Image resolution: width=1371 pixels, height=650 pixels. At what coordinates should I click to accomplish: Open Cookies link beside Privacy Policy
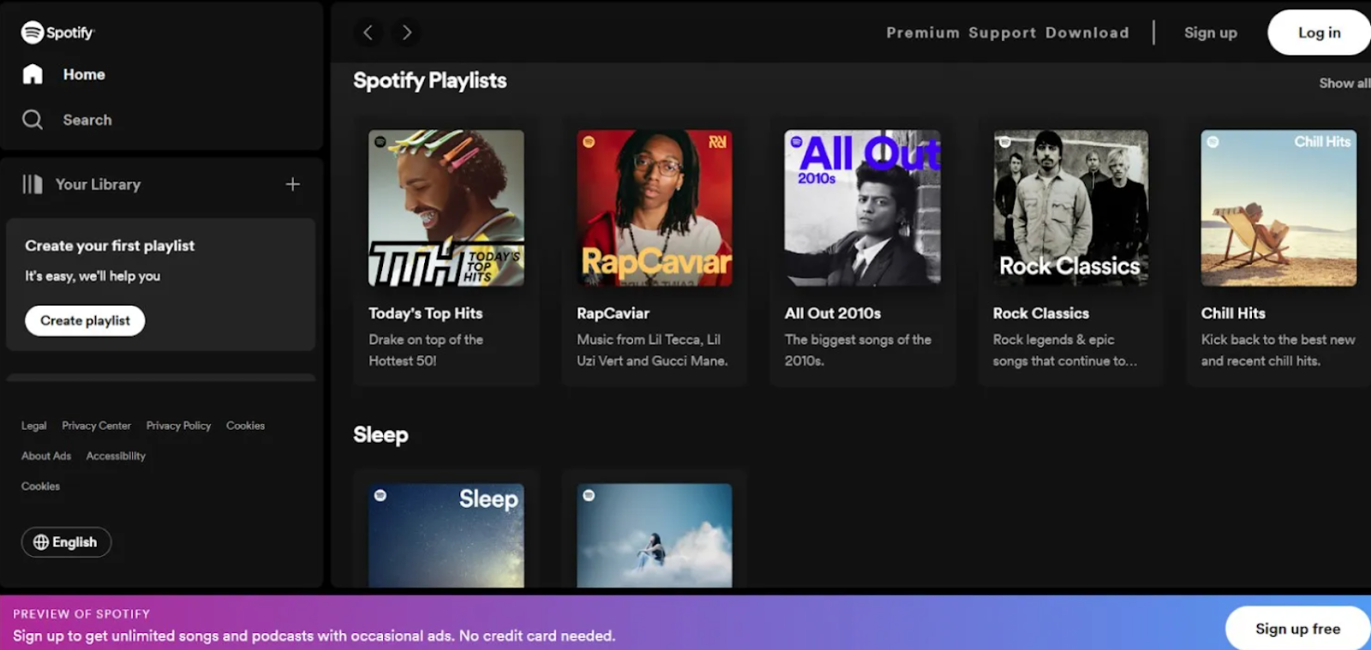[x=246, y=426]
